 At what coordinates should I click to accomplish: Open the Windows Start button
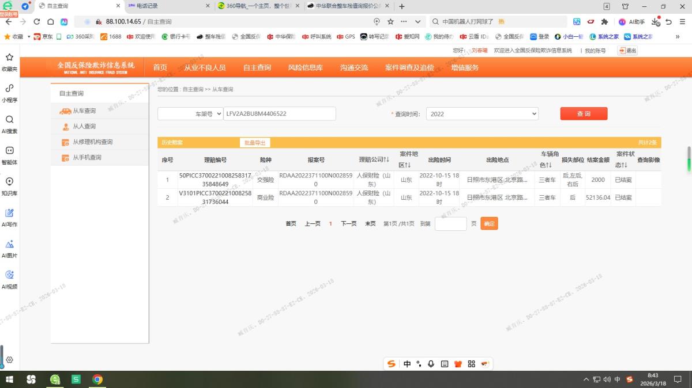pos(9,379)
